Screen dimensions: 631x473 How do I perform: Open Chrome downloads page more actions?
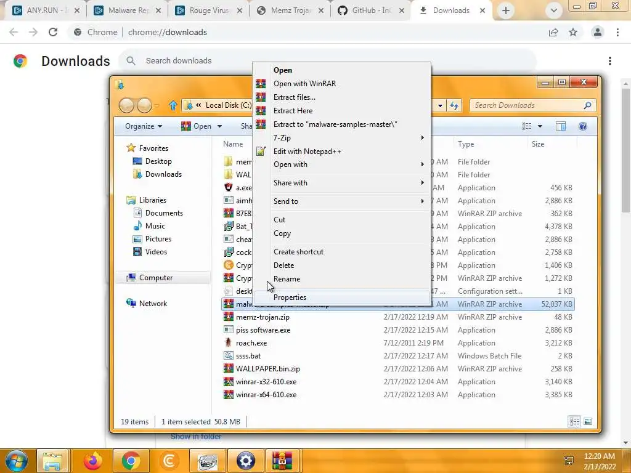pyautogui.click(x=609, y=61)
